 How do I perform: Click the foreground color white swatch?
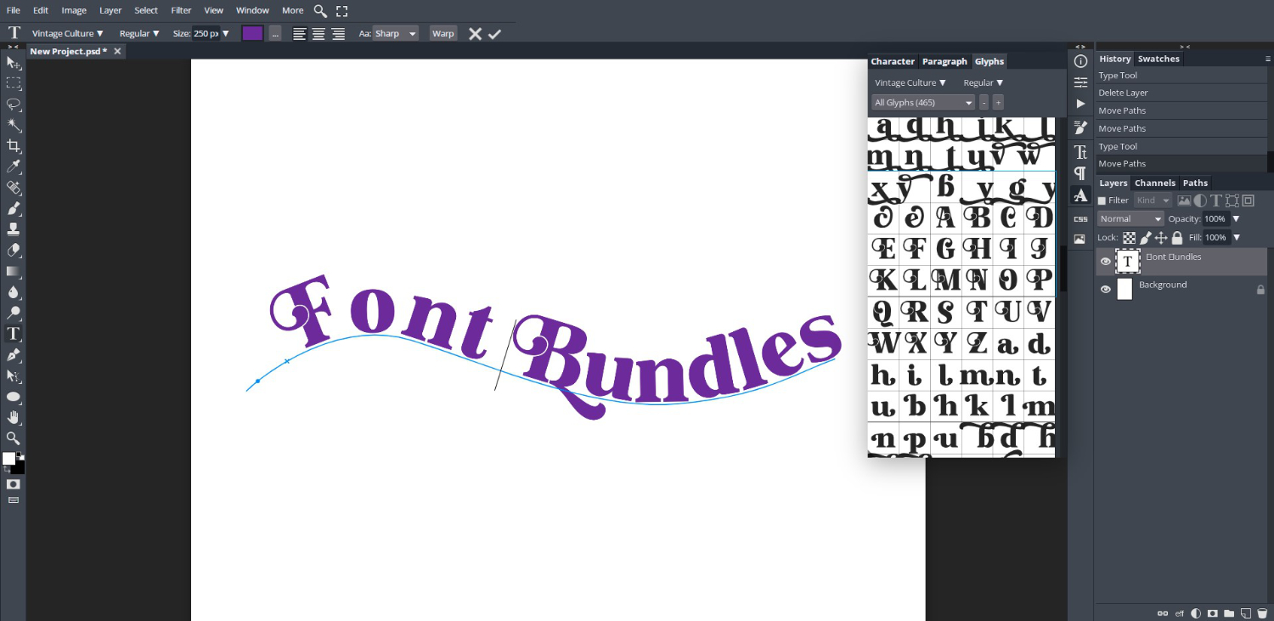point(8,459)
